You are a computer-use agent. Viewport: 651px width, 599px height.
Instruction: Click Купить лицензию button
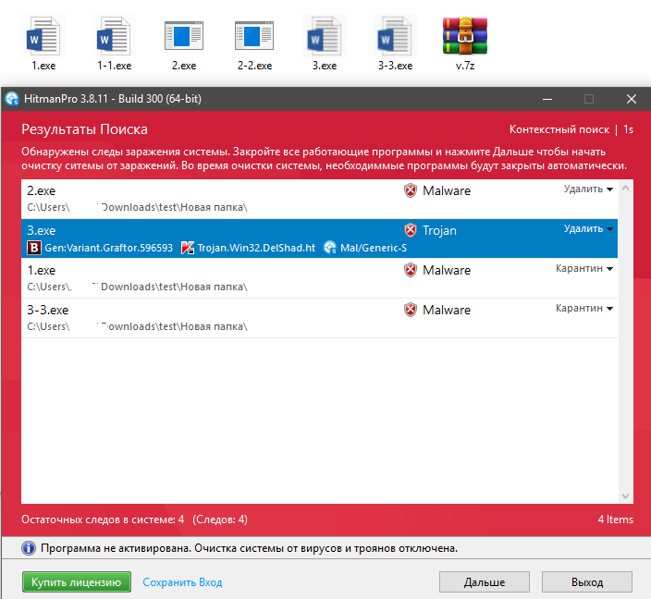pyautogui.click(x=77, y=582)
